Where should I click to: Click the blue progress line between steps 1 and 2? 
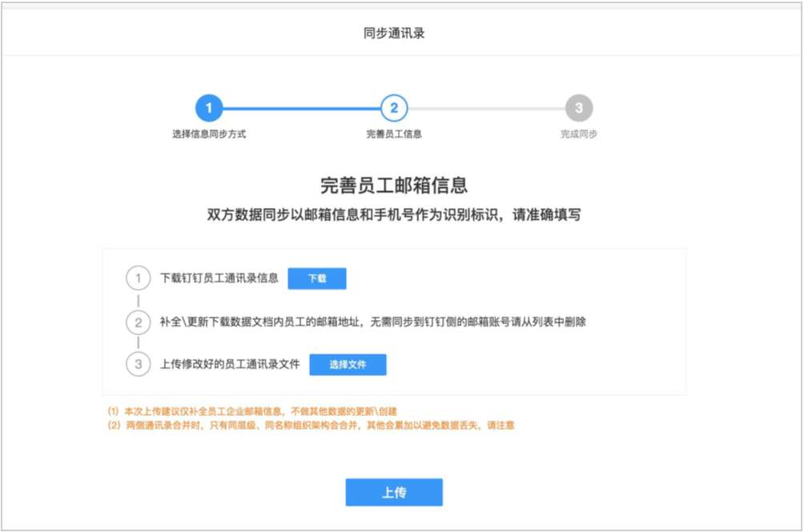click(x=301, y=108)
